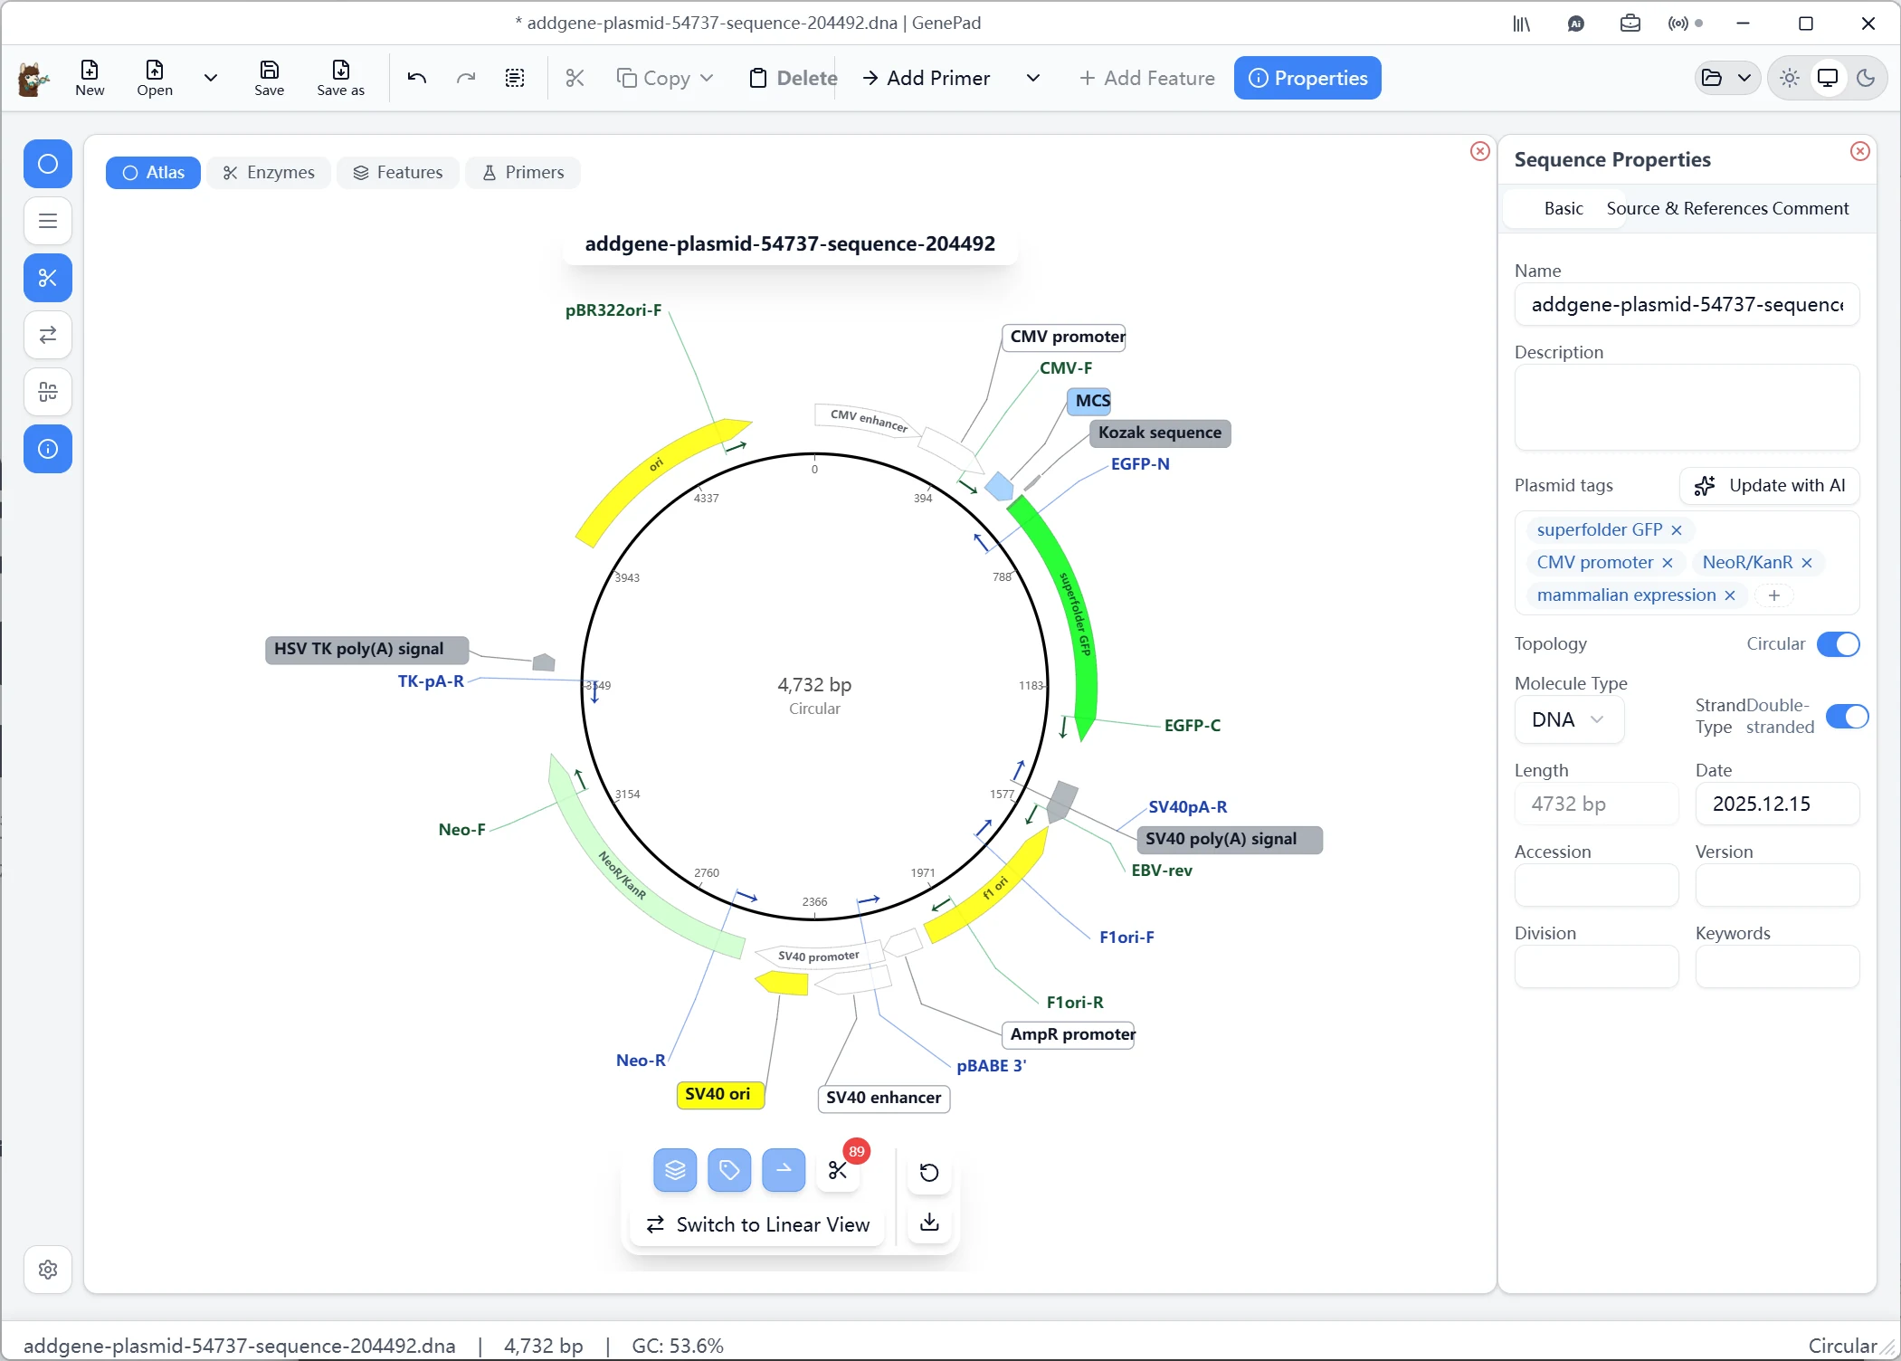Screen dimensions: 1901x1361
Task: Click the Date field 2025.12.15
Action: click(1777, 804)
